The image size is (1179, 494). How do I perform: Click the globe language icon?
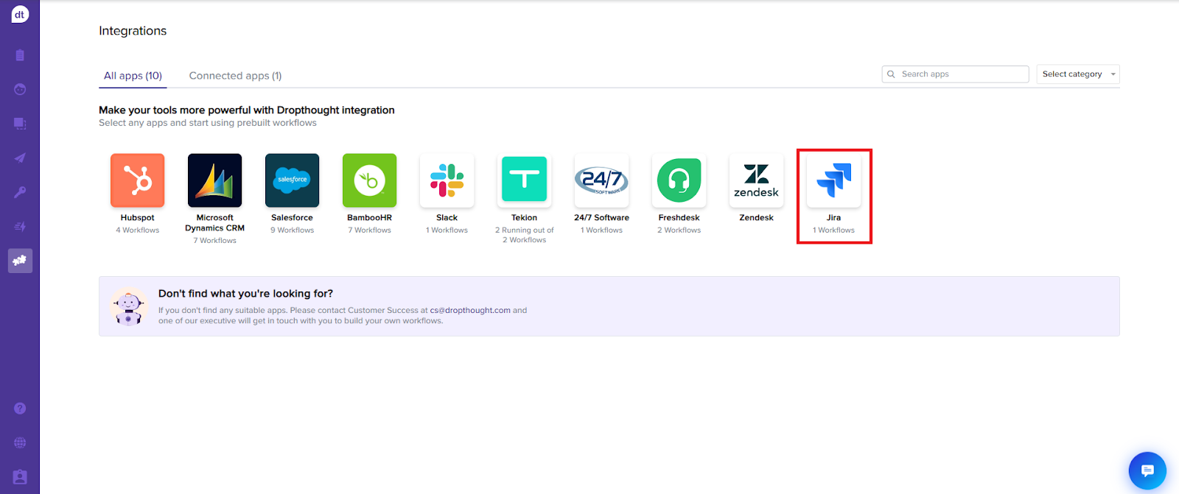[20, 442]
